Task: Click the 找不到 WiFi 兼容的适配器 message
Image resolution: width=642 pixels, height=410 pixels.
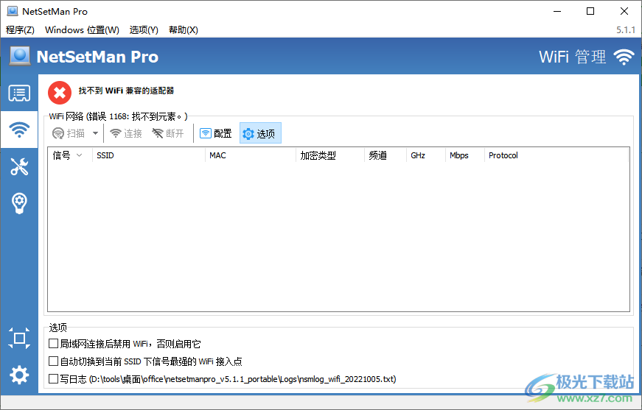Action: tap(126, 91)
